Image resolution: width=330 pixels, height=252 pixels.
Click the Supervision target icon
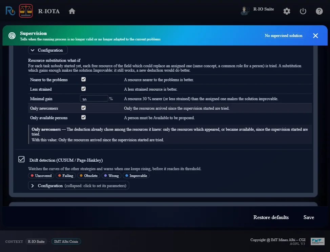click(x=12, y=36)
